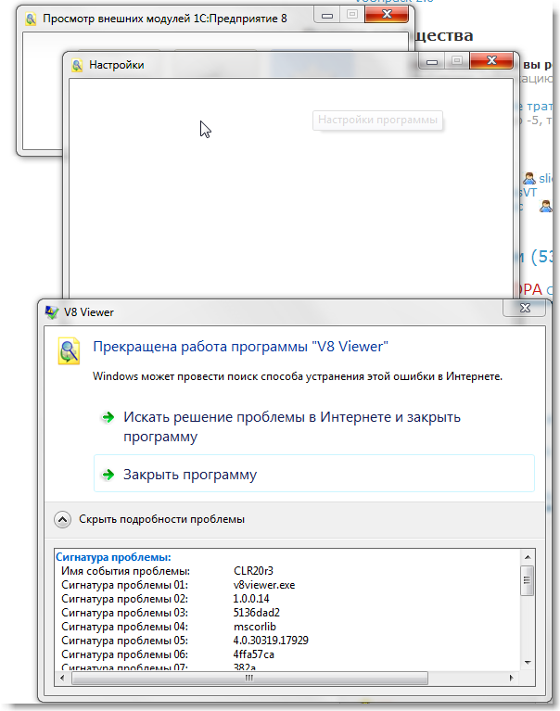Maximize the Настройки window

pos(457,60)
